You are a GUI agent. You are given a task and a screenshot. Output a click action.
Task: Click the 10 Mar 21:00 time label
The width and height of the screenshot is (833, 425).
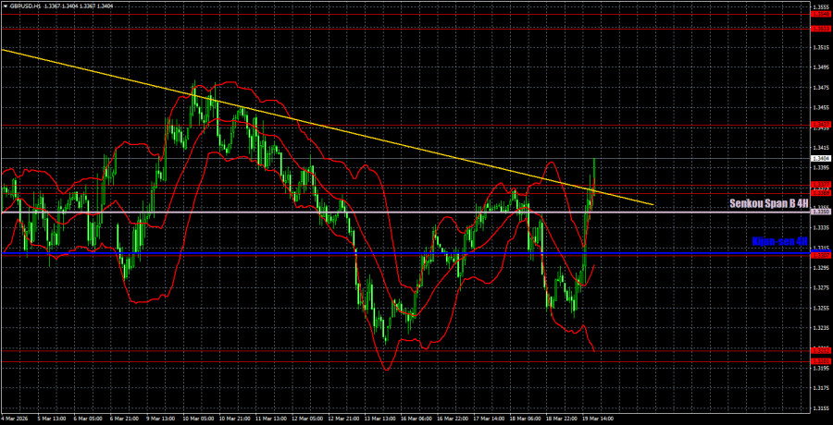233,419
